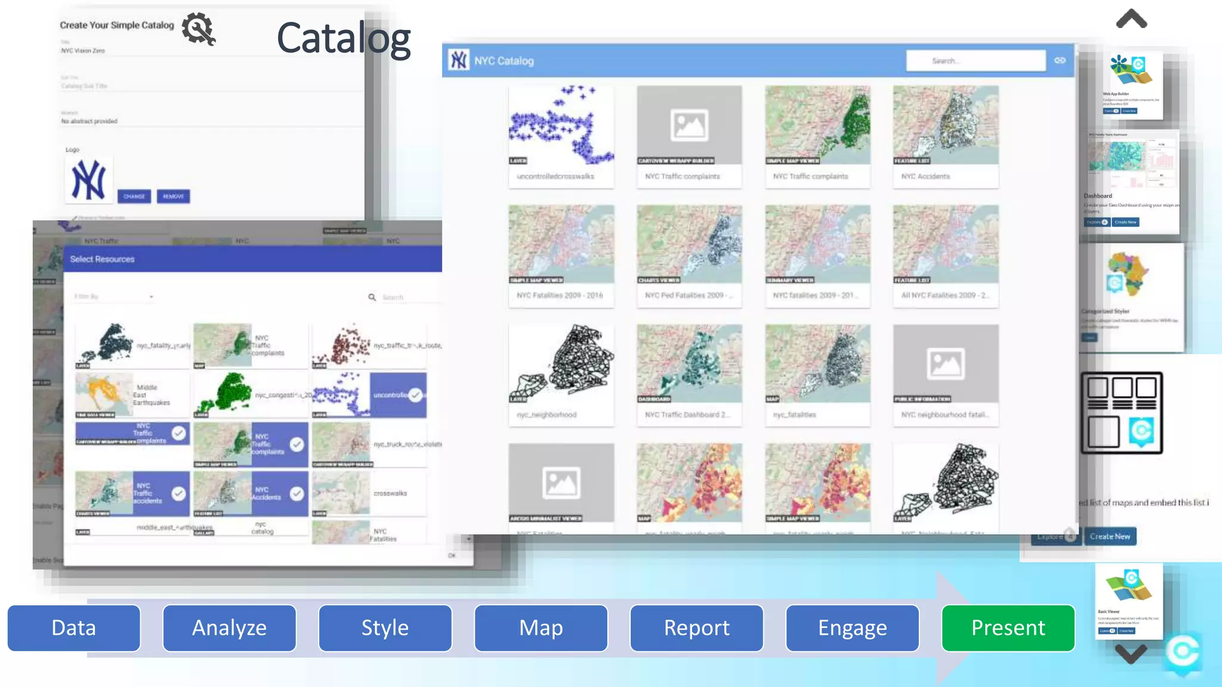Open the NYC Ped Fatalities charts viewer card
This screenshot has height=687, width=1222.
click(x=689, y=256)
